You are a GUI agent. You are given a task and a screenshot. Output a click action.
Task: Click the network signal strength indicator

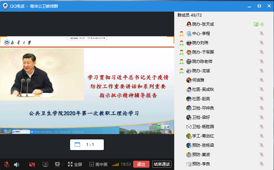tap(115, 164)
